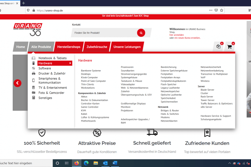Click the previous slide arrow on carousel
The width and height of the screenshot is (251, 167).
tap(17, 83)
